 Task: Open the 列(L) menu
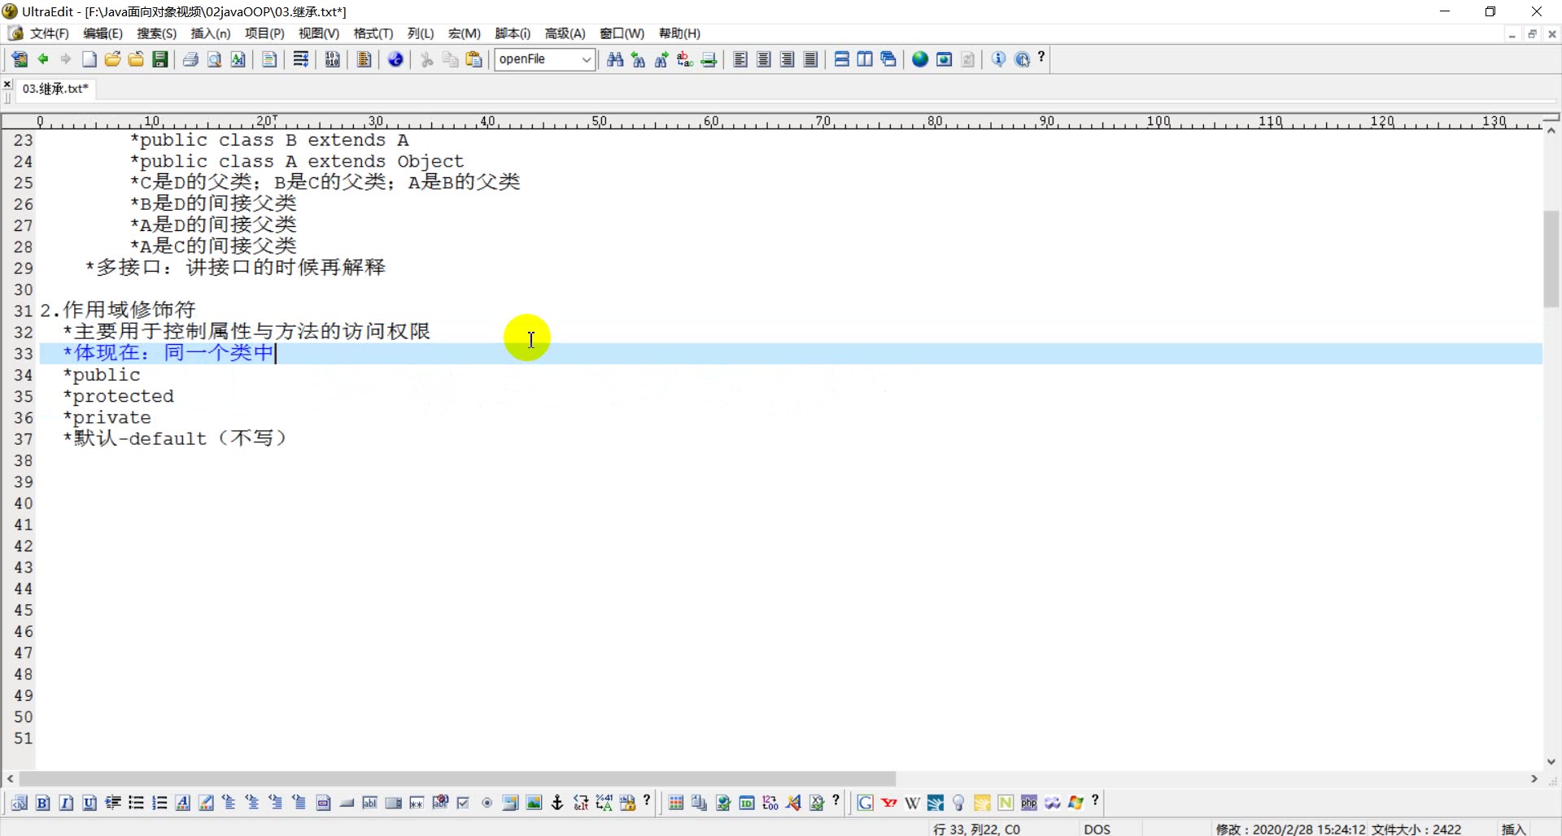click(x=421, y=33)
